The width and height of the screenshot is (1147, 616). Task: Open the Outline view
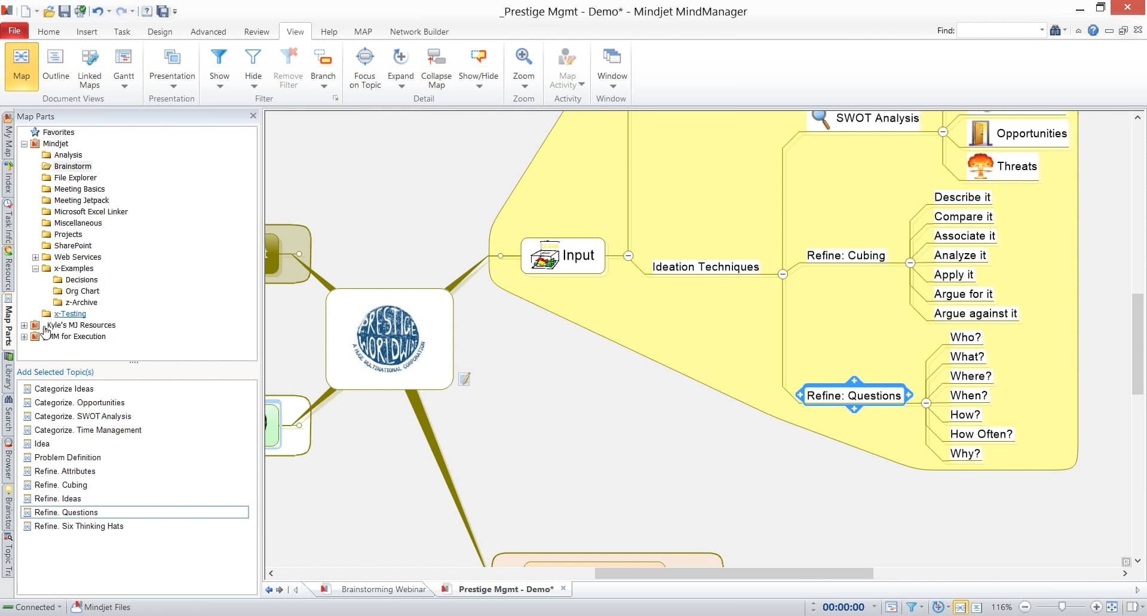[x=56, y=67]
